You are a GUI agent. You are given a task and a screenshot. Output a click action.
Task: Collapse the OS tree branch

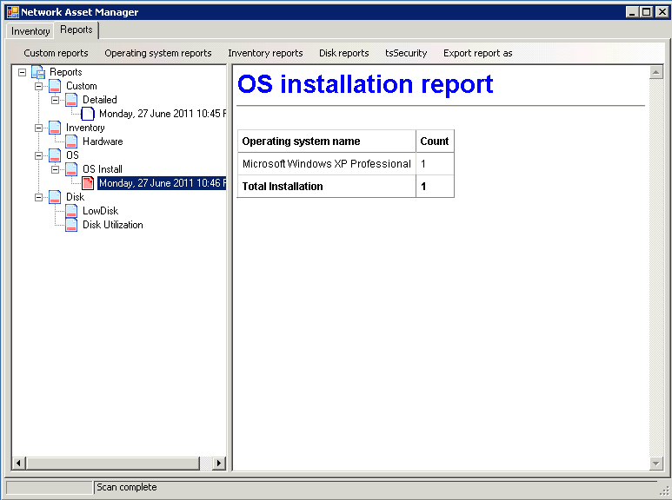point(38,155)
